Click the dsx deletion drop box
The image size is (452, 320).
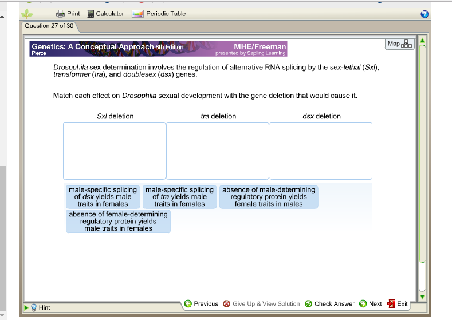[x=321, y=151]
